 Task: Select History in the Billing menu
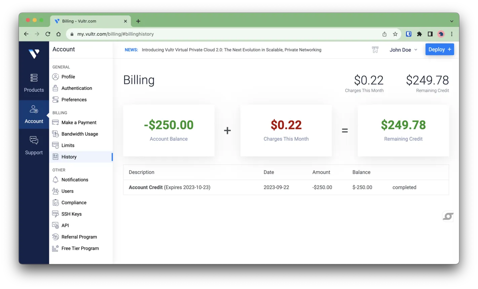coord(69,157)
